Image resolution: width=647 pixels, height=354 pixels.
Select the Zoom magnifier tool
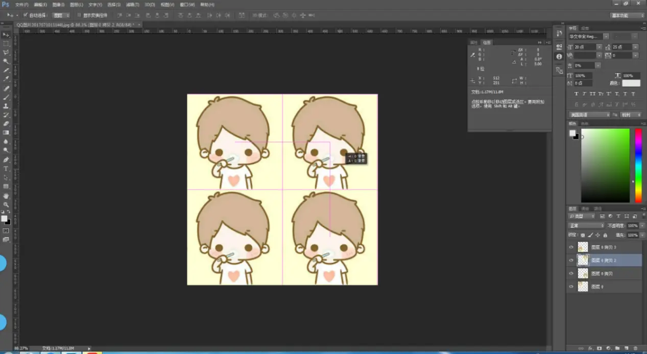pyautogui.click(x=6, y=204)
